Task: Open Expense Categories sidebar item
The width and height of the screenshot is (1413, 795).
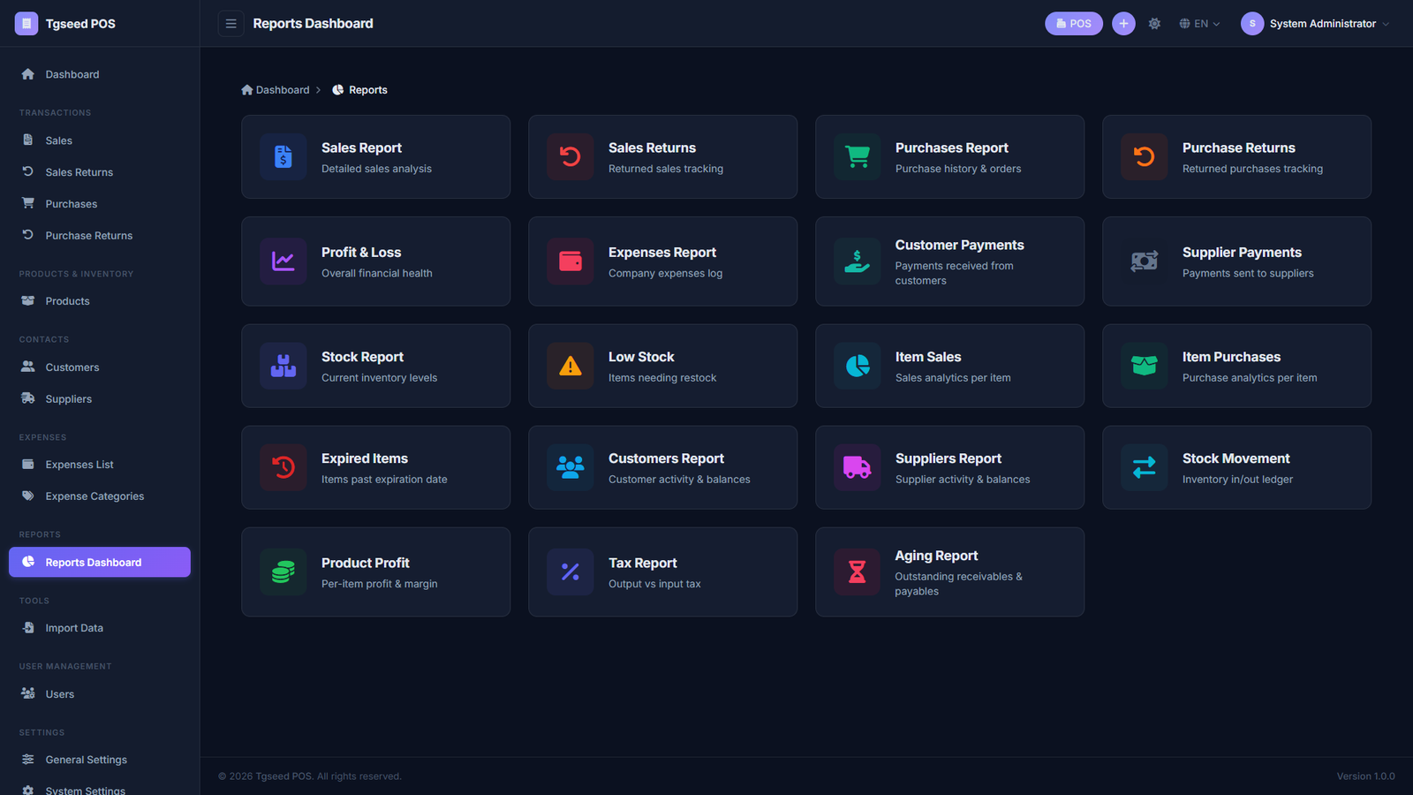Action: 100,496
